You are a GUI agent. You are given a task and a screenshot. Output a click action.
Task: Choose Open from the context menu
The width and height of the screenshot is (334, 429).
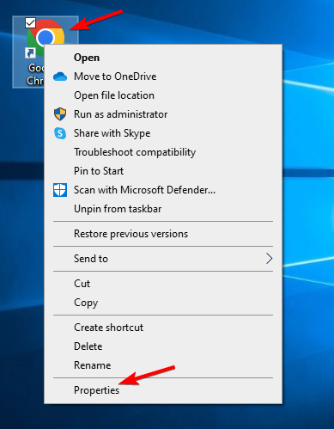163,58
